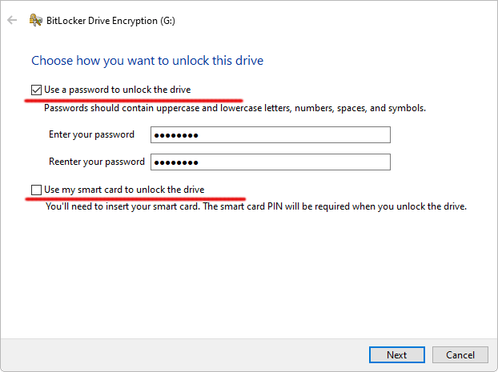Focus the Enter your password field
The image size is (498, 372).
point(271,135)
